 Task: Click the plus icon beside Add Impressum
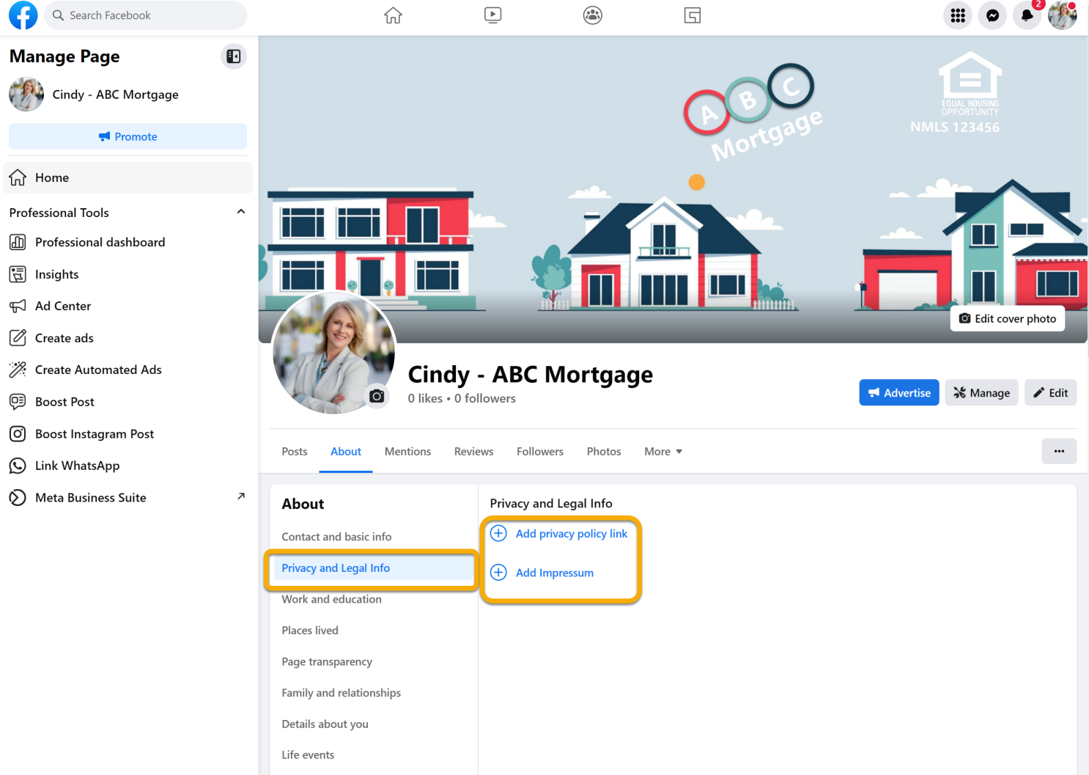point(498,572)
